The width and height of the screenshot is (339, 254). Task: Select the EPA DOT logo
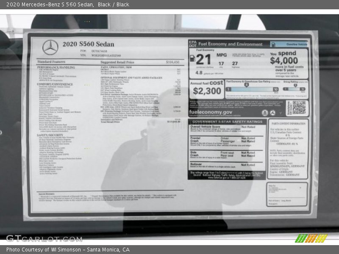pos(192,44)
